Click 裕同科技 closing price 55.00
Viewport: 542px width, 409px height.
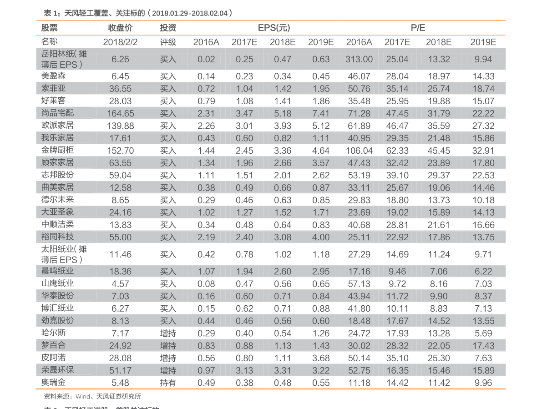click(120, 237)
